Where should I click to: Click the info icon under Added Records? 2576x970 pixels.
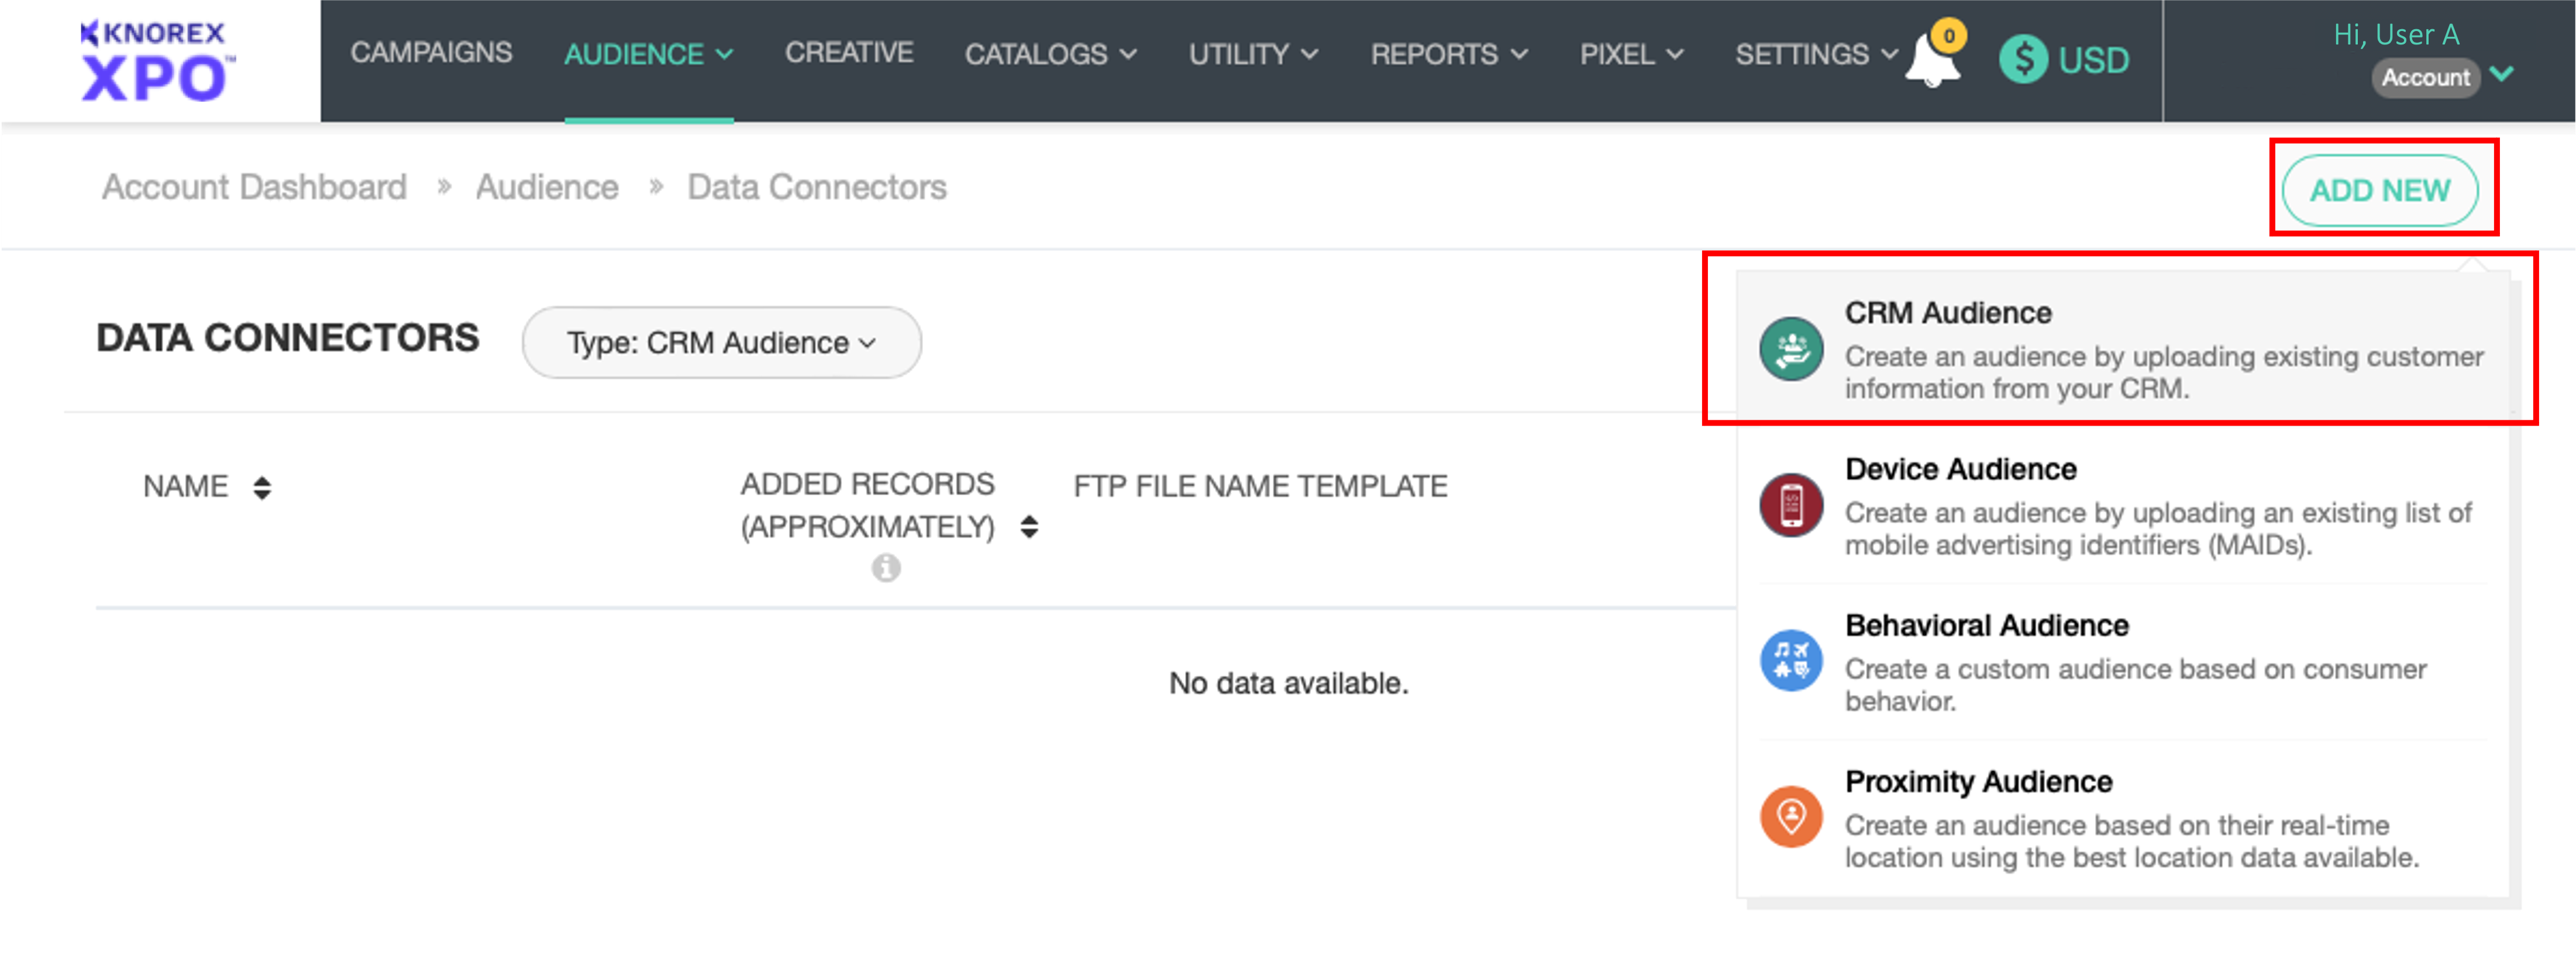pyautogui.click(x=885, y=568)
